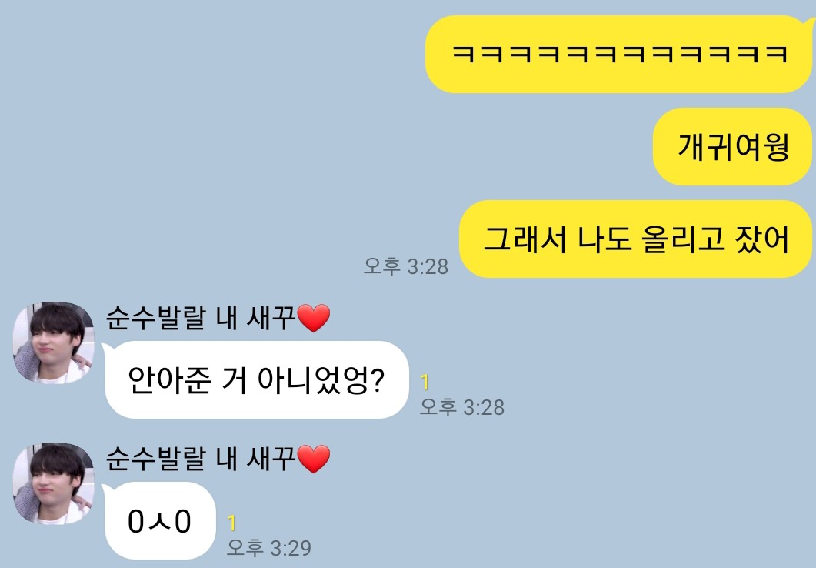Click the word 아니었엉? in the white bubble
This screenshot has height=568, width=816.
[x=321, y=380]
